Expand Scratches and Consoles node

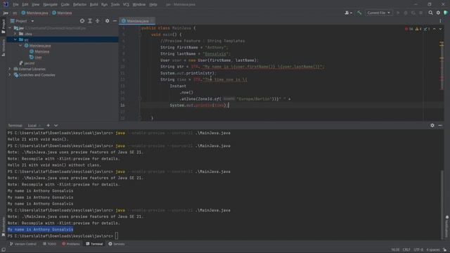(9, 75)
